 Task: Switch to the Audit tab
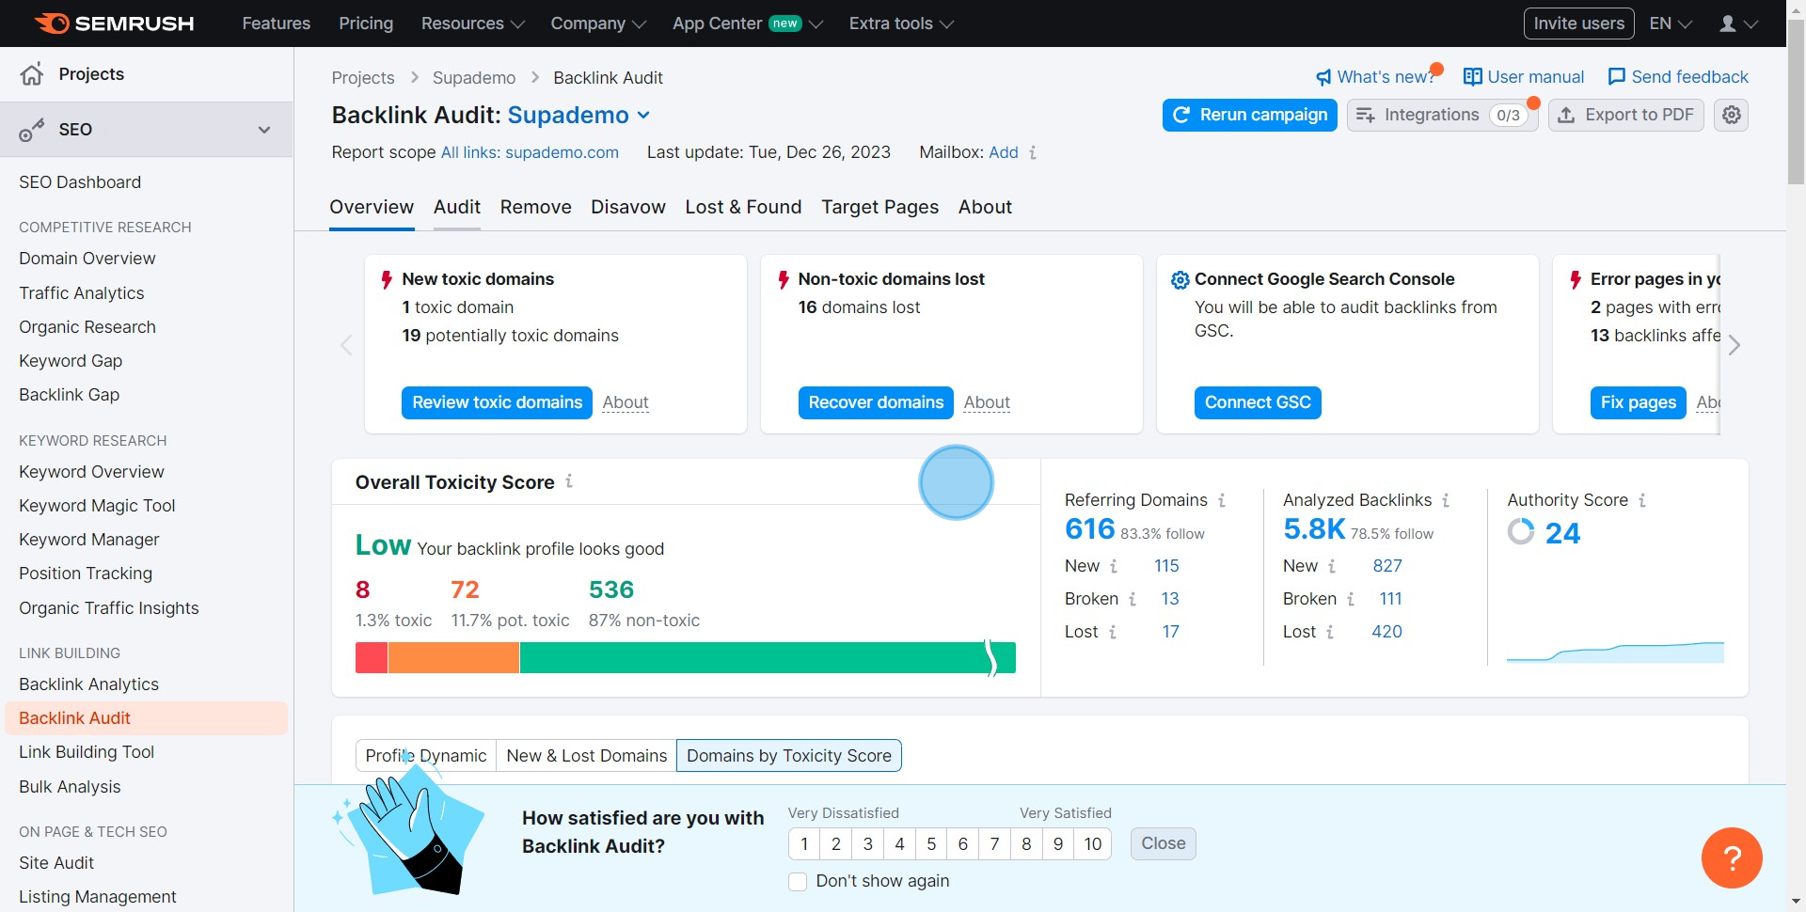point(457,207)
